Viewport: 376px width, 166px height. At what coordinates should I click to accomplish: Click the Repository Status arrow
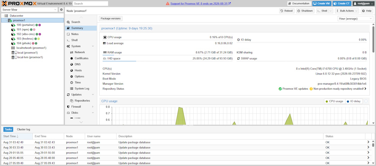coord(366,89)
